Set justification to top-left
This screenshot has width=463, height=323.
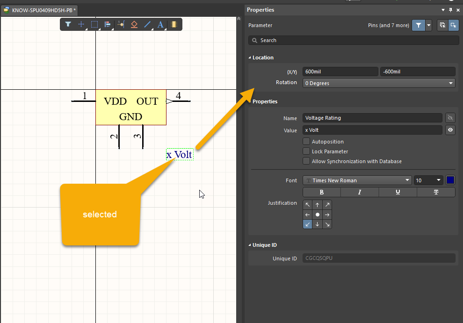(x=307, y=205)
